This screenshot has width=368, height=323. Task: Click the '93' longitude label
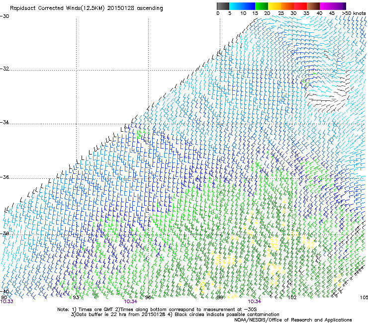(76, 298)
